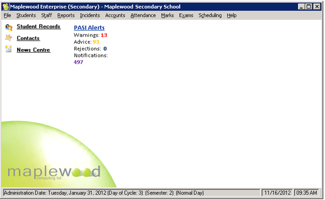Open the Student Records link
This screenshot has height=200, width=325.
(x=39, y=27)
